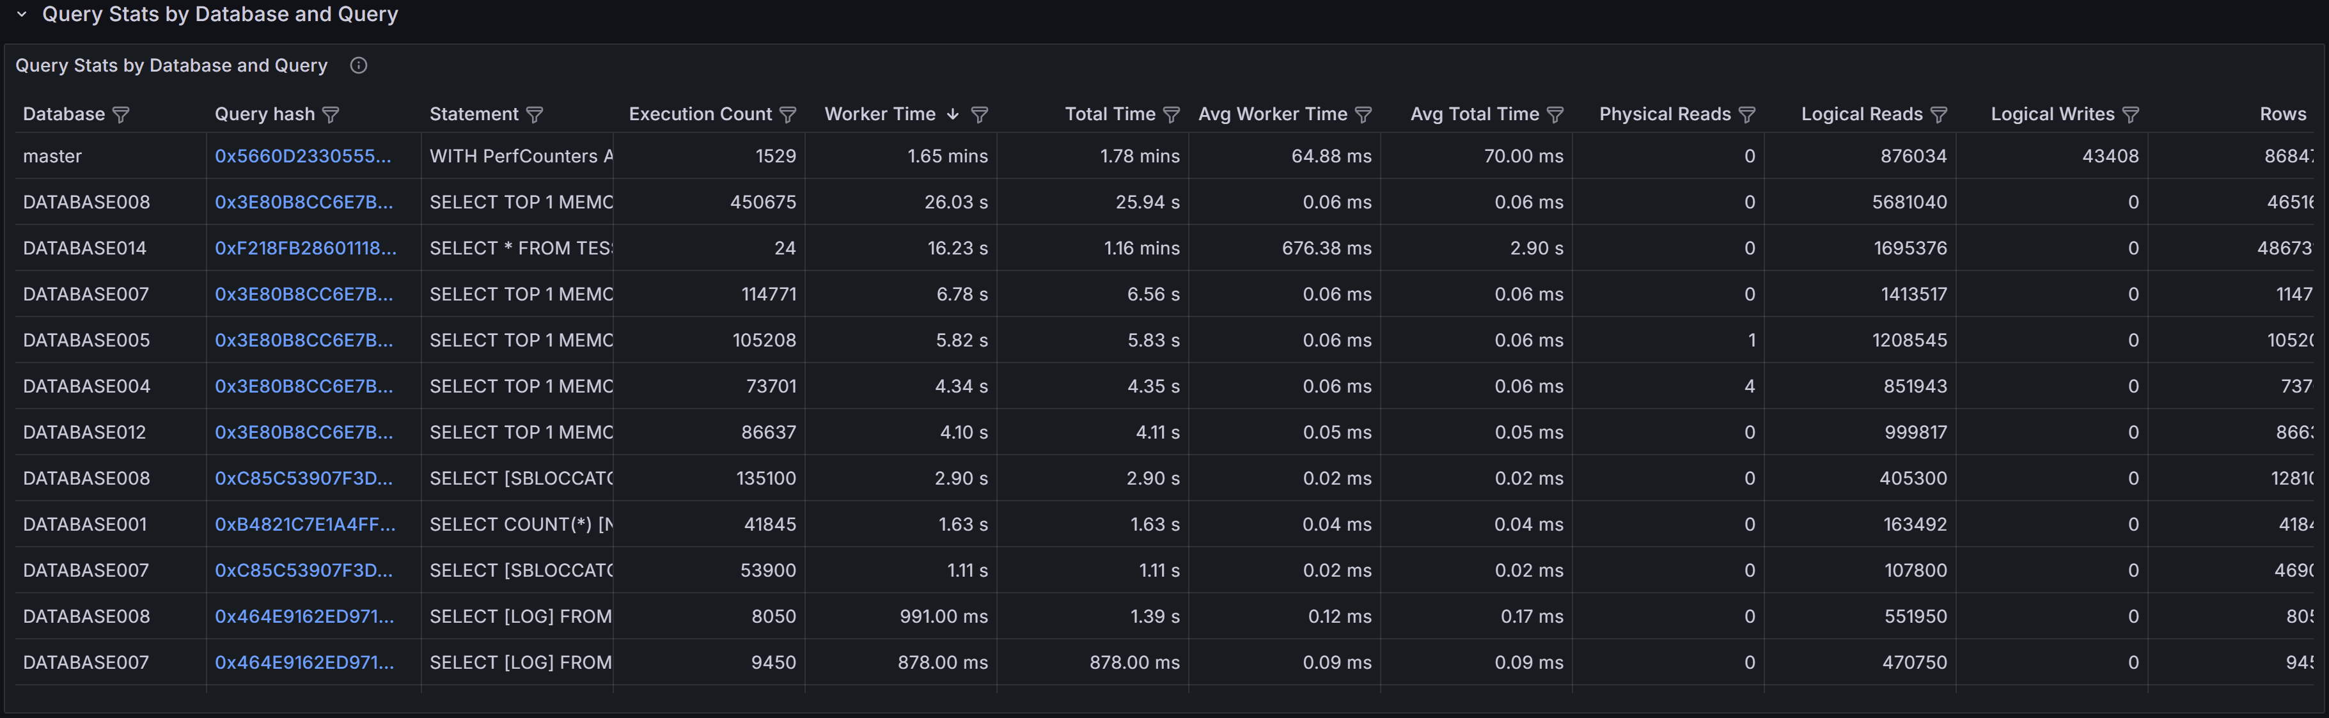Open the filter for the Database column
The image size is (2329, 718).
(x=121, y=114)
